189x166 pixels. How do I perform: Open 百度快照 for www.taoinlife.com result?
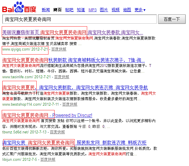click(61, 77)
